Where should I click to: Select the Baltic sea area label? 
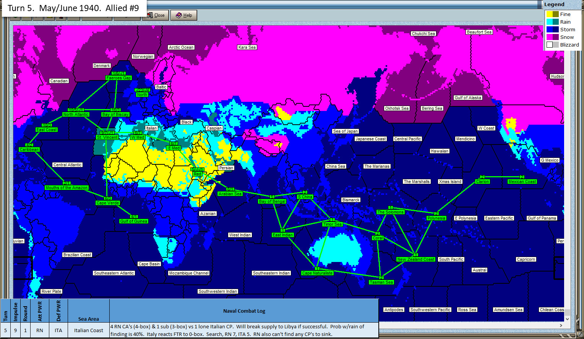(161, 87)
